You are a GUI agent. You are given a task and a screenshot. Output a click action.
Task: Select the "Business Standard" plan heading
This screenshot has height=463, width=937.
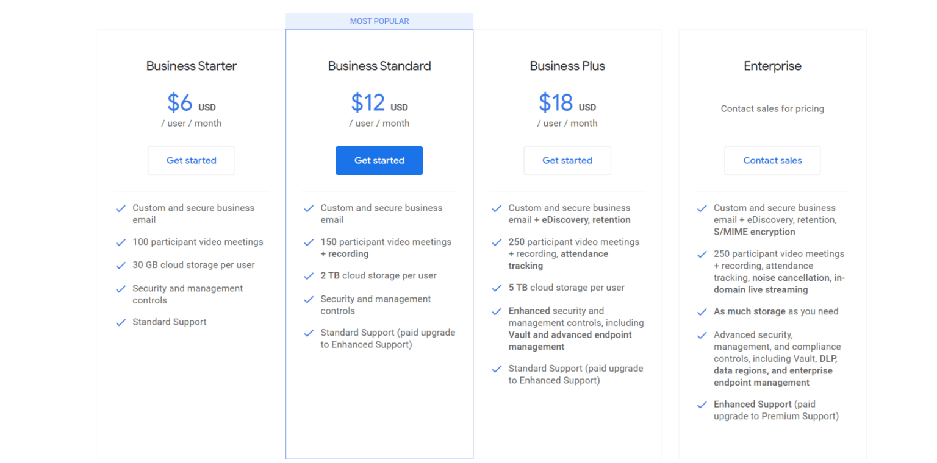pos(379,66)
